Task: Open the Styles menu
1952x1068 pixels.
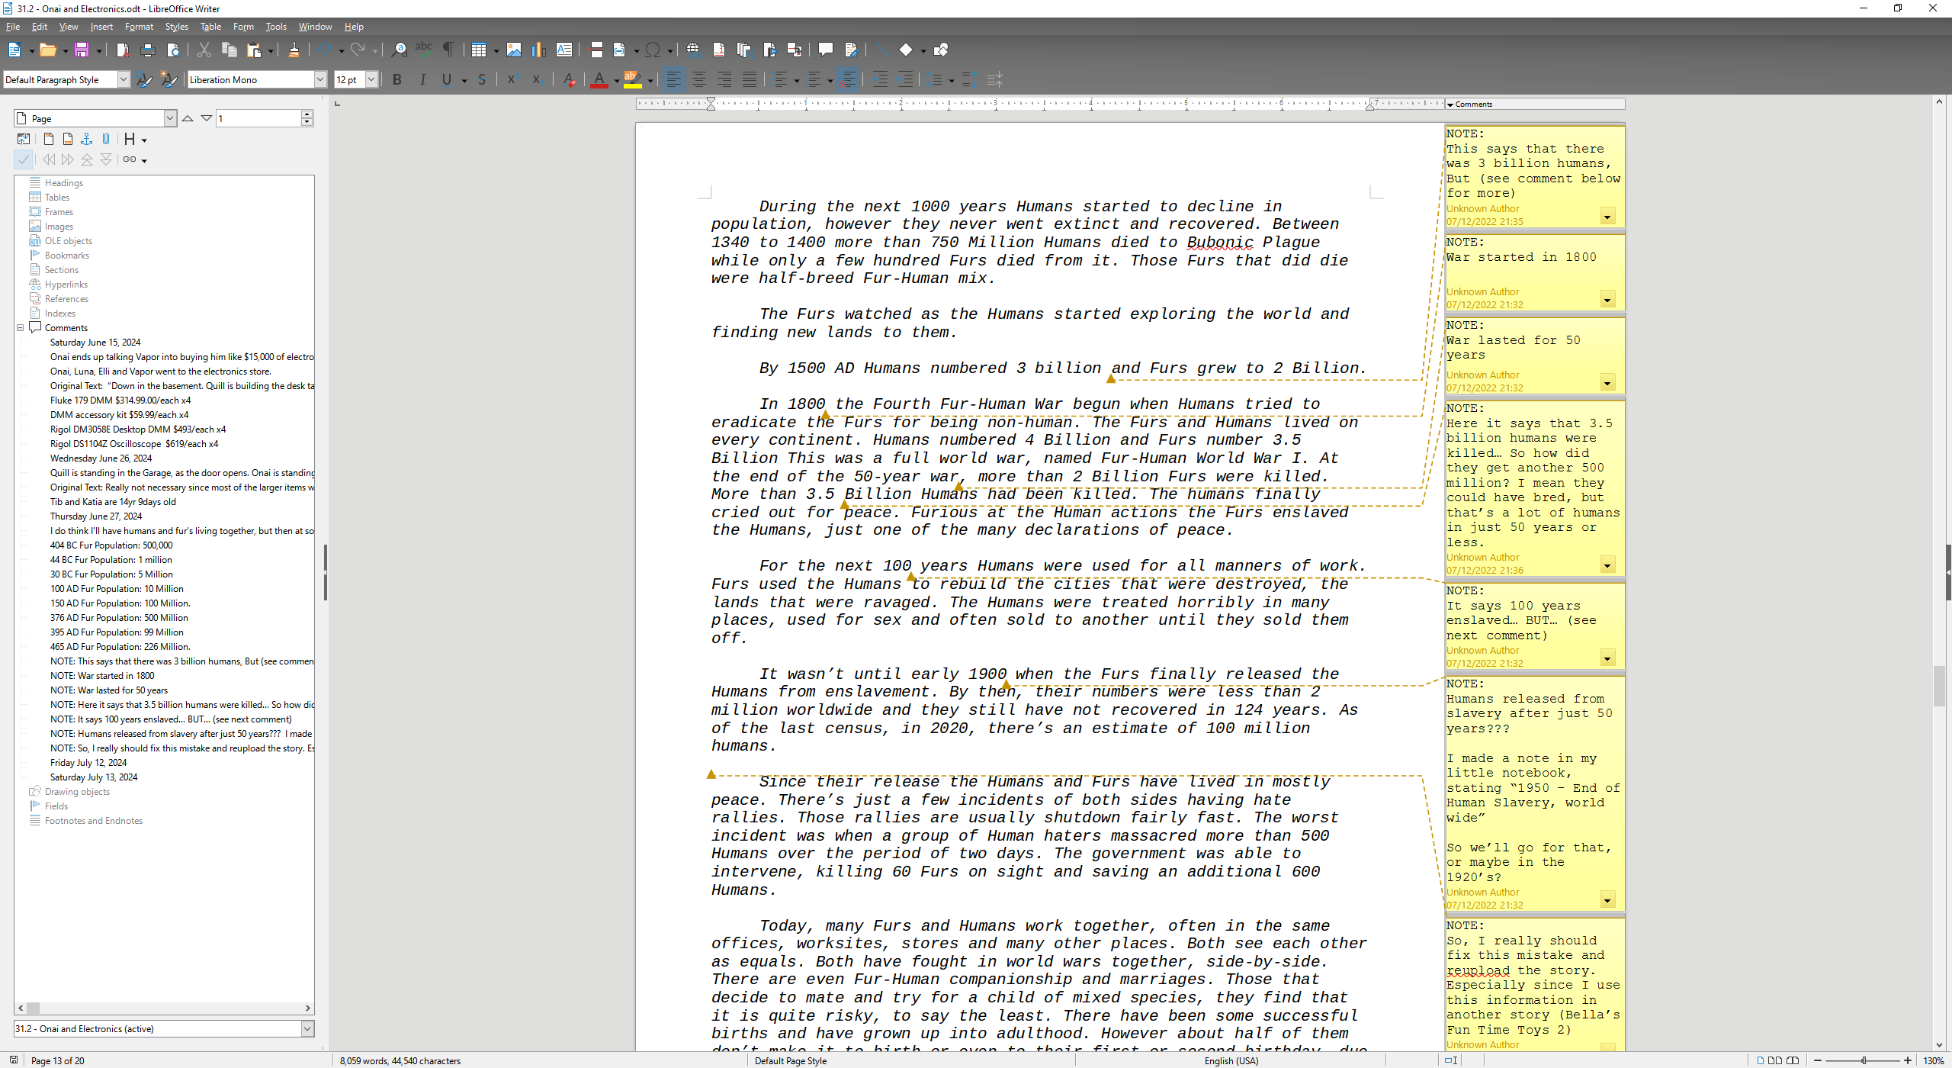Action: (176, 27)
